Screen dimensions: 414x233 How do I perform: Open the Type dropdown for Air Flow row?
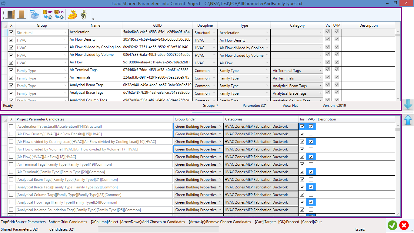244,63
